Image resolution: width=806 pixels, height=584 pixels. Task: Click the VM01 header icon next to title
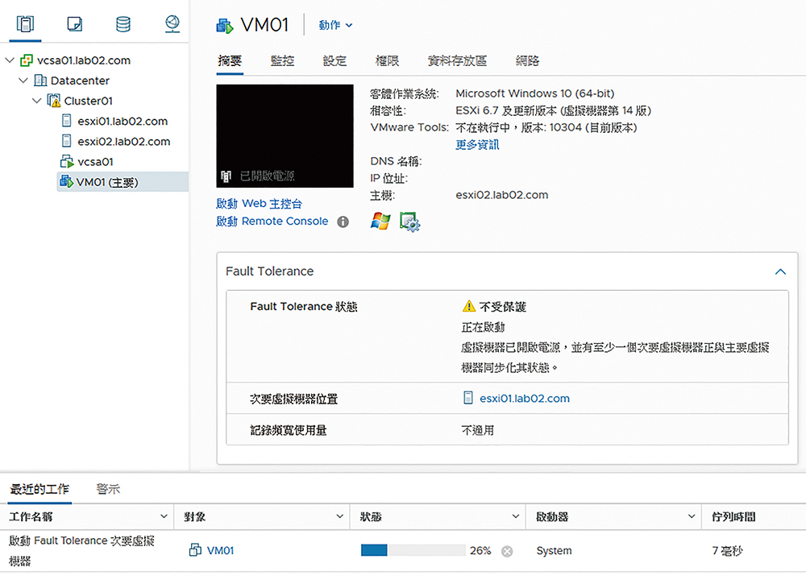click(x=225, y=26)
